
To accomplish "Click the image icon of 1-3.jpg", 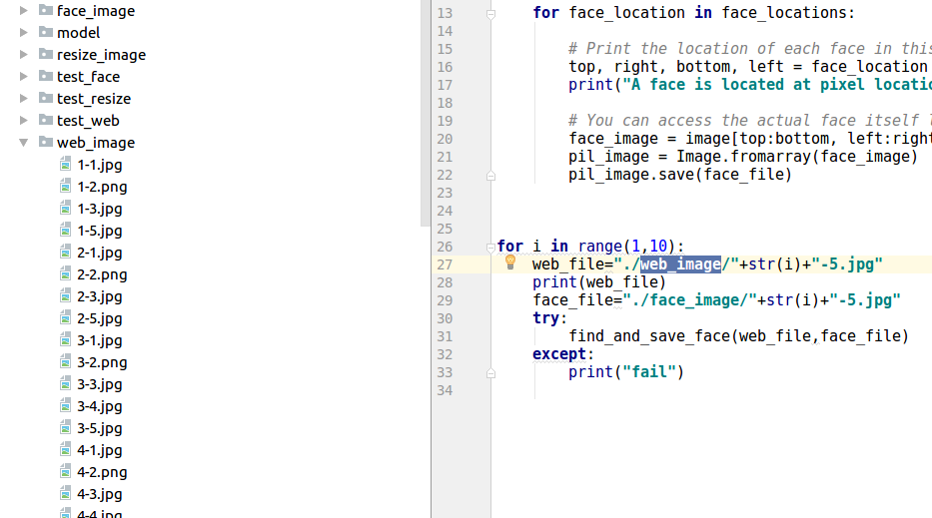I will (x=65, y=209).
